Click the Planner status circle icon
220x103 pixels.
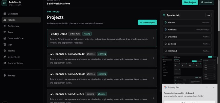pos(166,22)
